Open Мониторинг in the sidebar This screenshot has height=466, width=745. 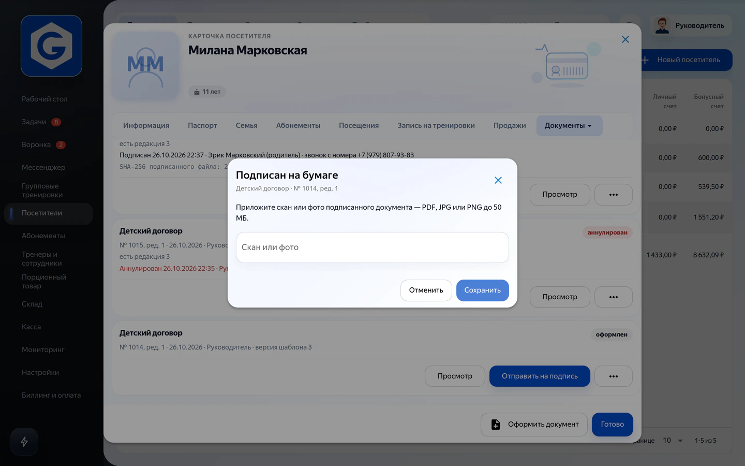point(43,350)
